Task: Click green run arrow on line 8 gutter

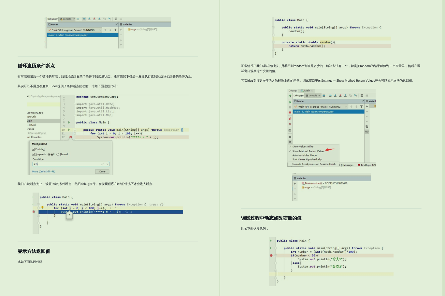Action: (69, 122)
